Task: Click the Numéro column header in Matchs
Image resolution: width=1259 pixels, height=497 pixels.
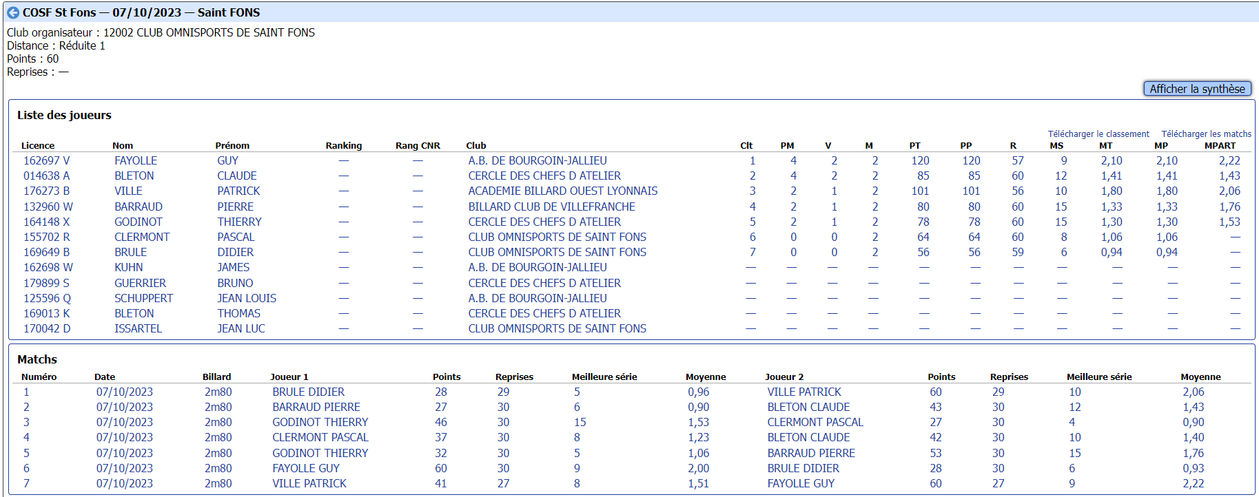Action: pos(39,377)
